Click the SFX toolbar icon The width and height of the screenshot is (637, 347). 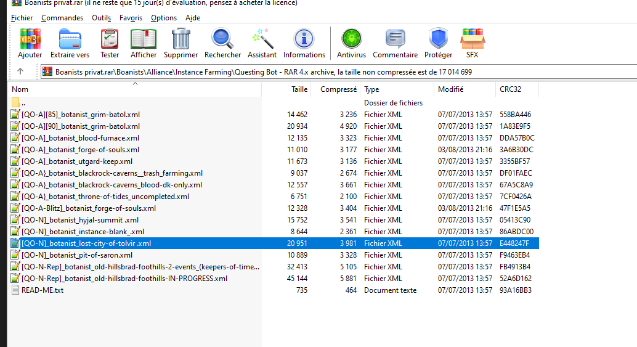472,39
